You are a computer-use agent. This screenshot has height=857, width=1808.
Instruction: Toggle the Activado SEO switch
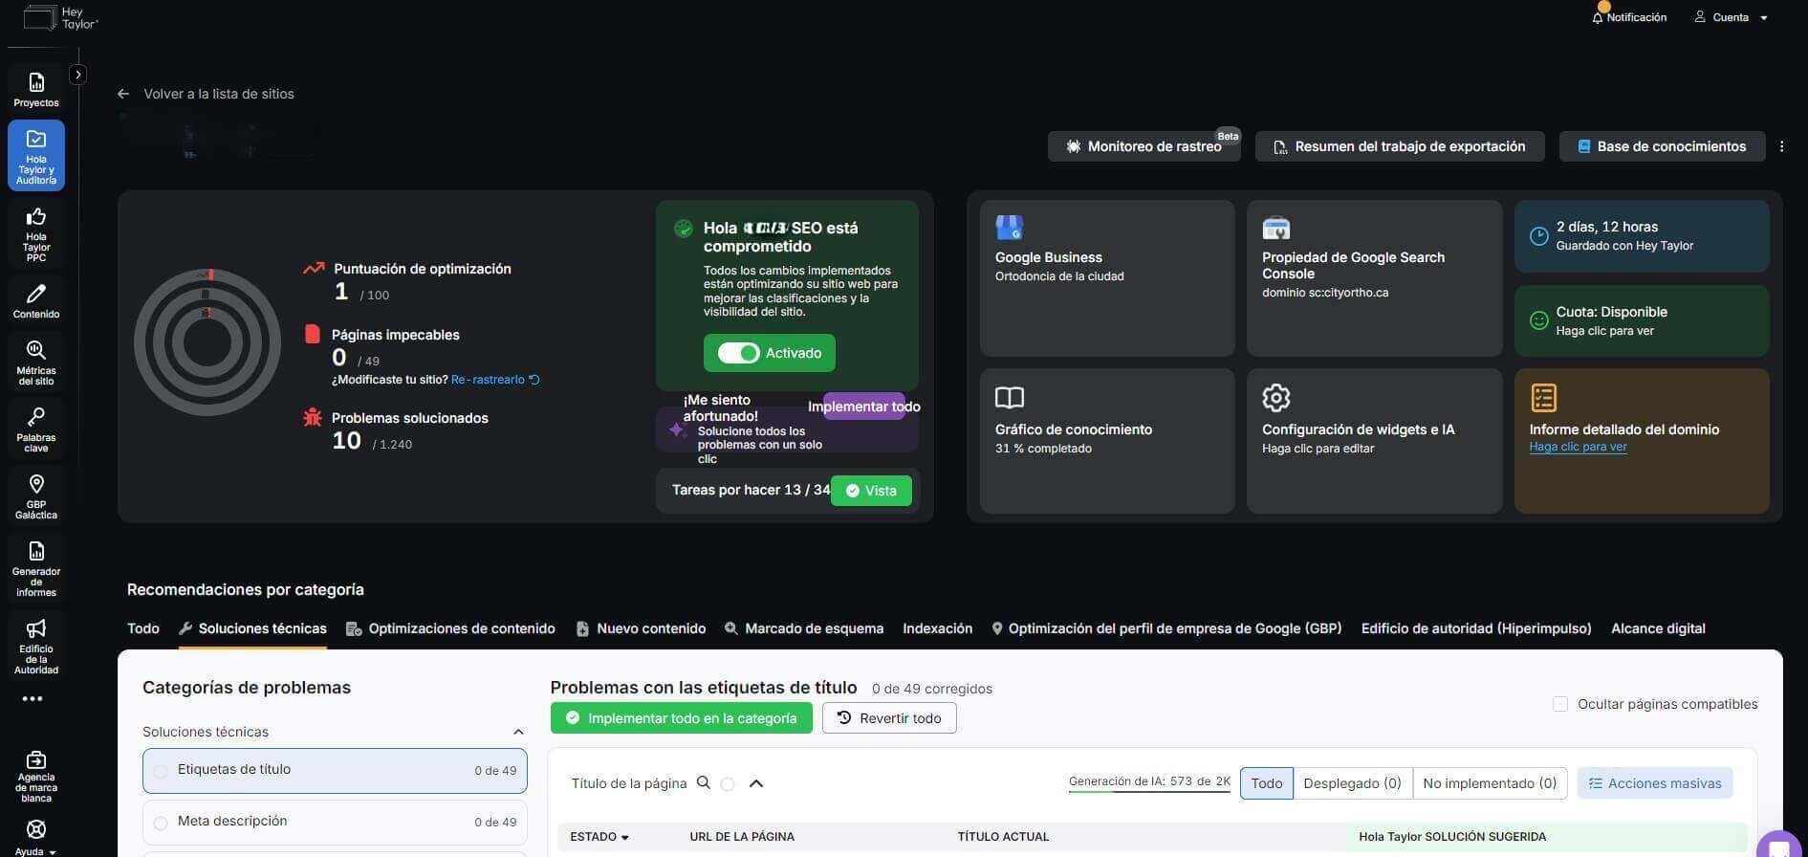click(x=738, y=353)
